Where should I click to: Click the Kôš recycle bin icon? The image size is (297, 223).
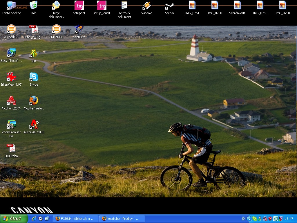[34, 5]
